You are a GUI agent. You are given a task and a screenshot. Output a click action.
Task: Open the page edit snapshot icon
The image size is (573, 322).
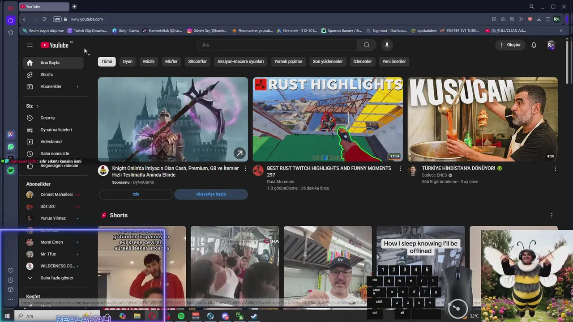click(x=494, y=19)
